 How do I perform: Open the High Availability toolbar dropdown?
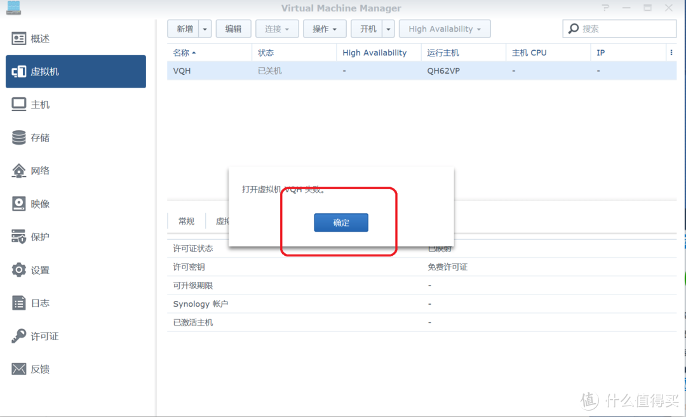pos(445,29)
